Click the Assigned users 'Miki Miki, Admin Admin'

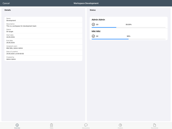(x=15, y=48)
